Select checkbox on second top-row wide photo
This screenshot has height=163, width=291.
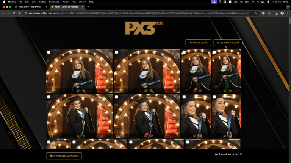click(x=116, y=52)
